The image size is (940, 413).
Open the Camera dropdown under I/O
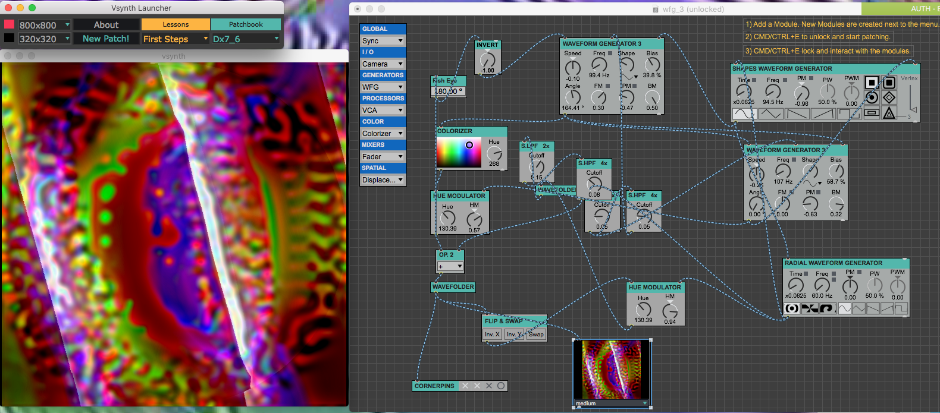pos(383,64)
